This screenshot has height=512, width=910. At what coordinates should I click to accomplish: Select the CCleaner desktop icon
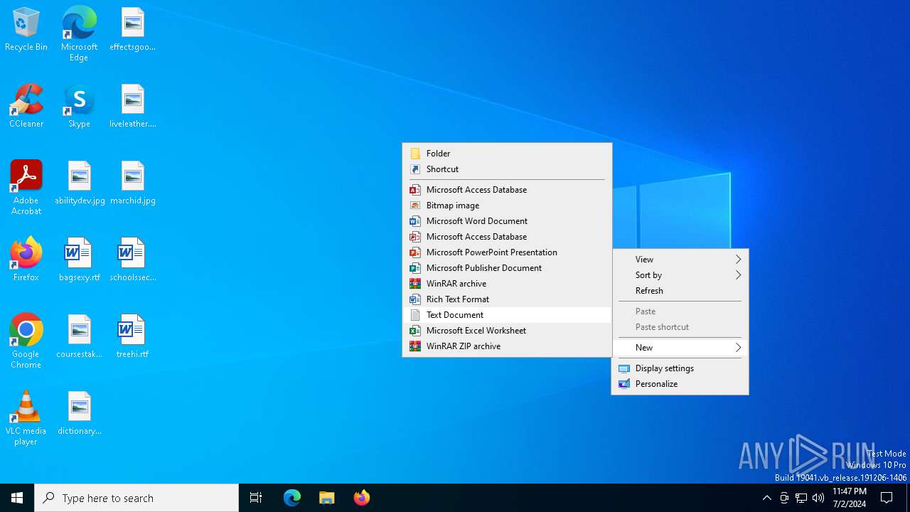click(x=26, y=107)
